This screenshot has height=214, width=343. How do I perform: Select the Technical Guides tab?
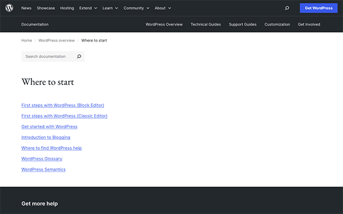pyautogui.click(x=206, y=25)
